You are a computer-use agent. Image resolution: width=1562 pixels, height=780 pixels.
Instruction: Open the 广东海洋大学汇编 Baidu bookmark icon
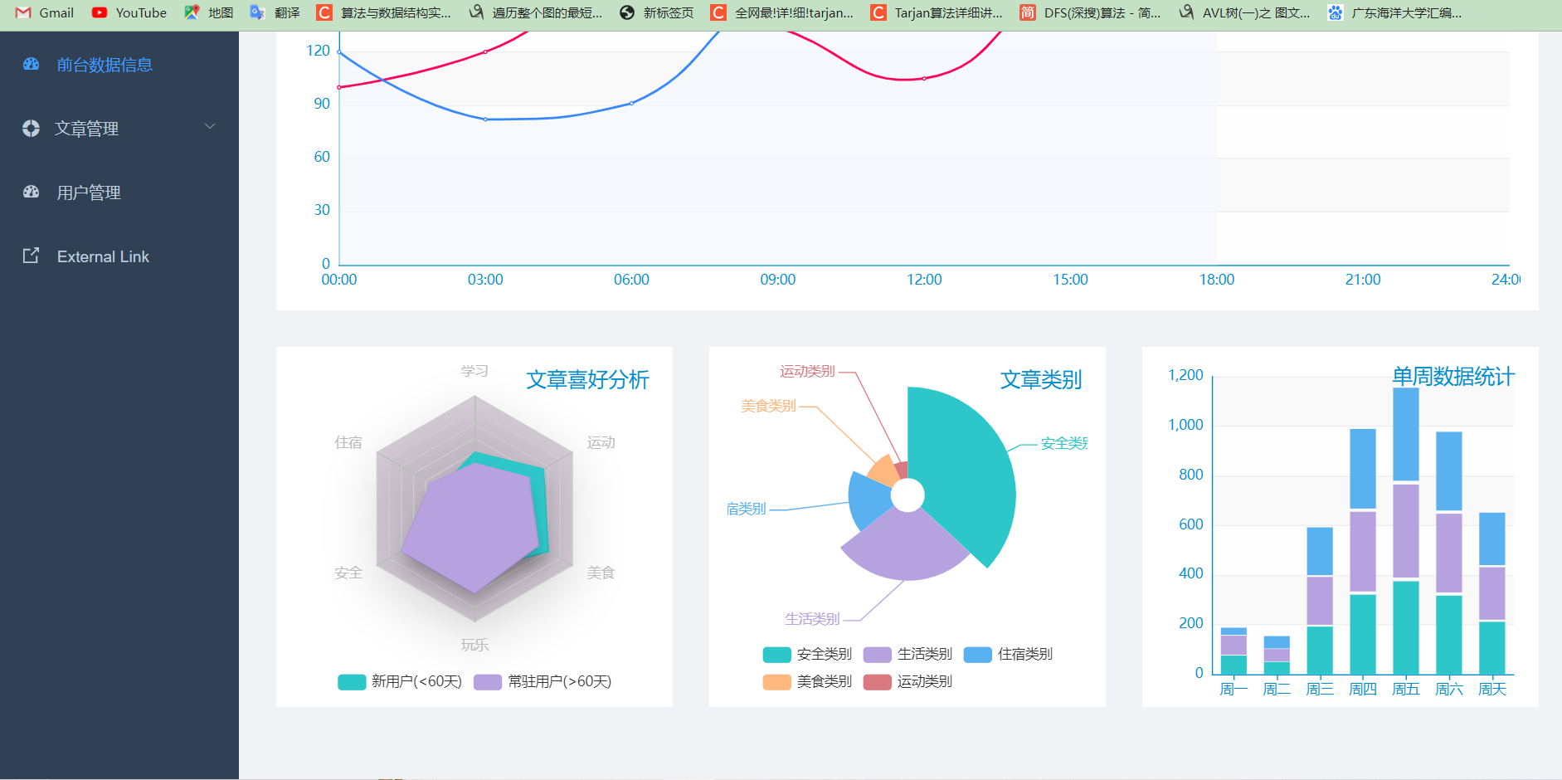tap(1336, 12)
